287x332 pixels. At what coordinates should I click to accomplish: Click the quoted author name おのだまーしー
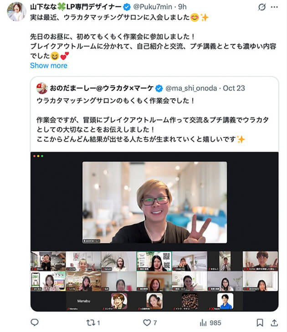[x=102, y=88]
